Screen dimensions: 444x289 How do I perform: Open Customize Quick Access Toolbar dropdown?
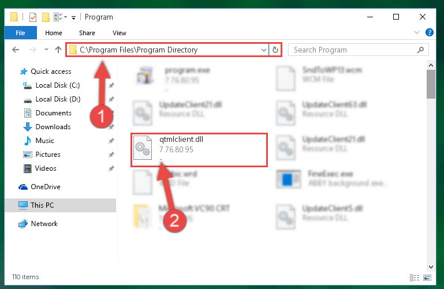[x=73, y=18]
